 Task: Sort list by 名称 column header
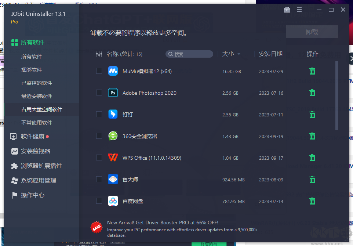113,54
